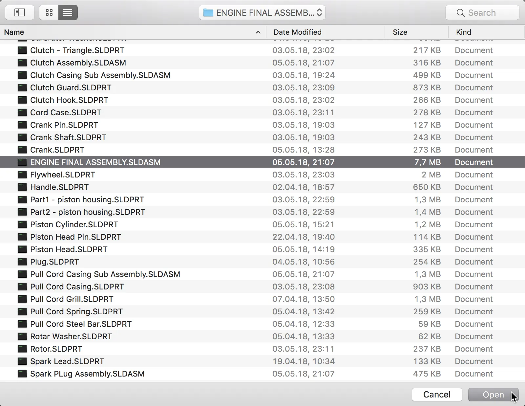Select Crank.SLDPRT file icon
Viewport: 525px width, 406px height.
click(x=22, y=150)
